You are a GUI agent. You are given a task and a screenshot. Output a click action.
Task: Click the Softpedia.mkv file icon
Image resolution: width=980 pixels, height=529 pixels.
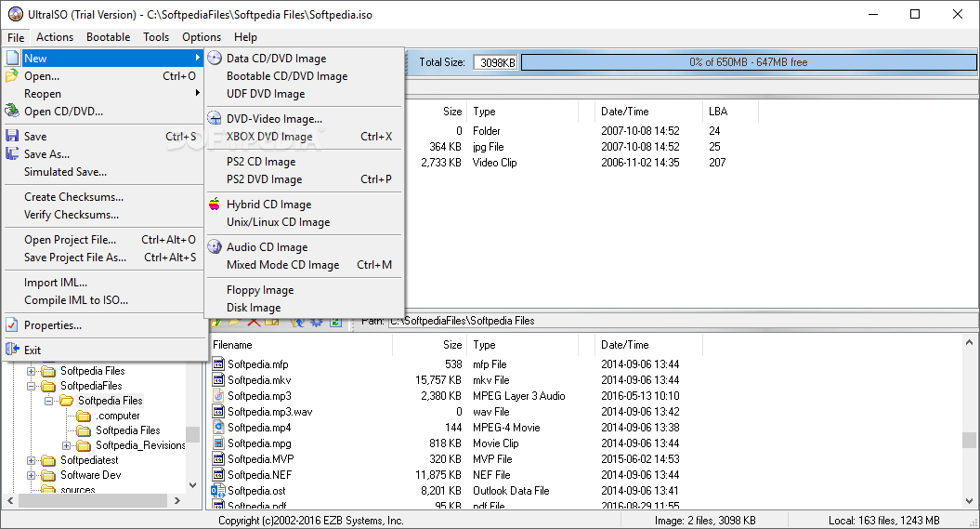(218, 379)
